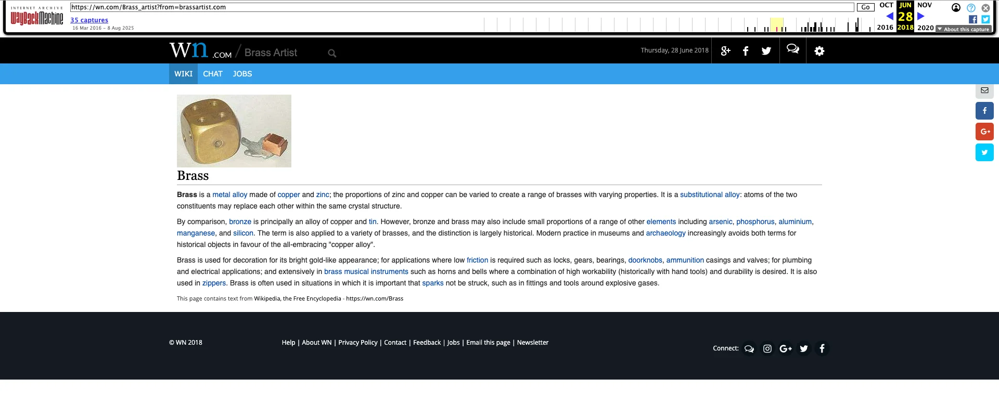Image resolution: width=999 pixels, height=417 pixels.
Task: Switch to the CHAT tab
Action: click(212, 74)
